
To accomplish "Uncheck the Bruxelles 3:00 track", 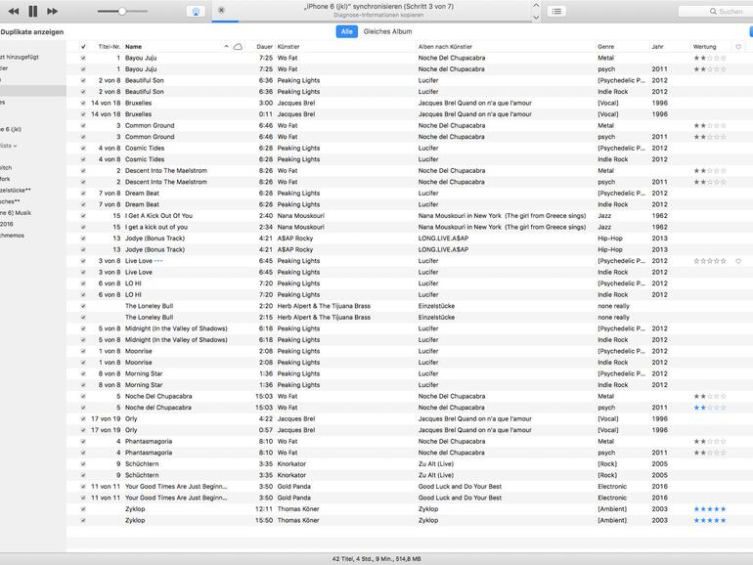I will pyautogui.click(x=83, y=104).
